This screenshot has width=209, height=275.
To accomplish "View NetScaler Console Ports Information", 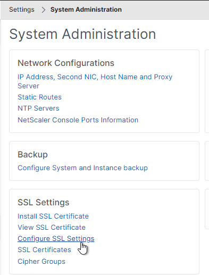I will pyautogui.click(x=78, y=120).
